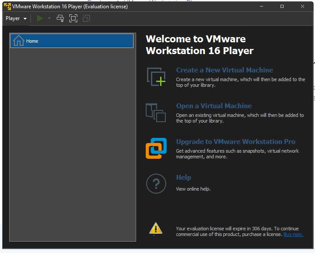Click the question mark help icon
The height and width of the screenshot is (253, 315).
coord(156,184)
